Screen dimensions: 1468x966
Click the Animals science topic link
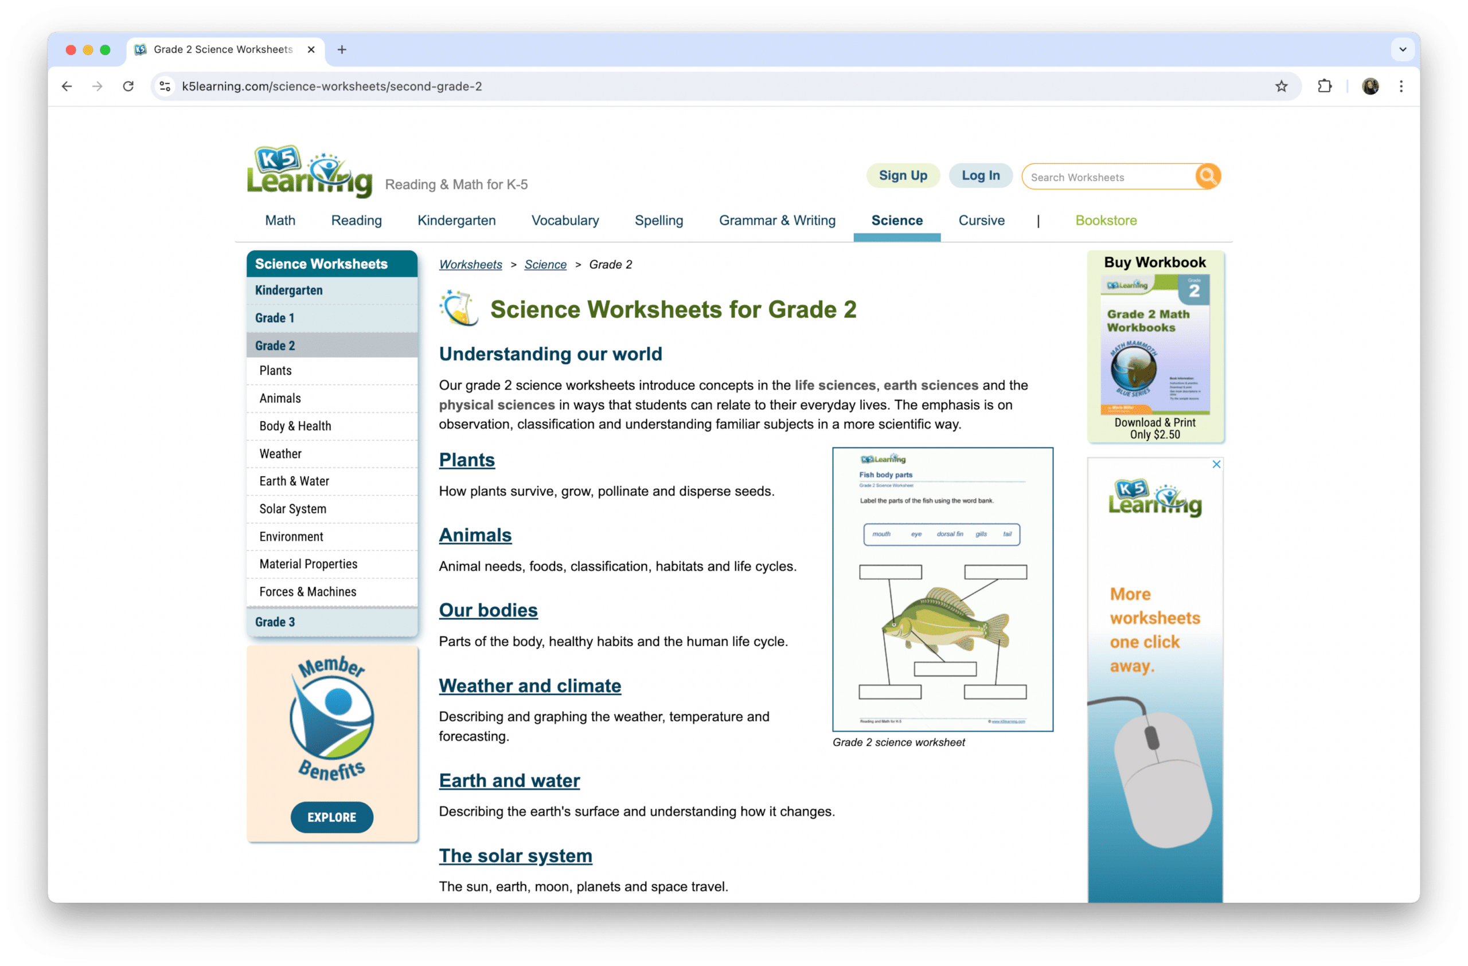point(475,533)
